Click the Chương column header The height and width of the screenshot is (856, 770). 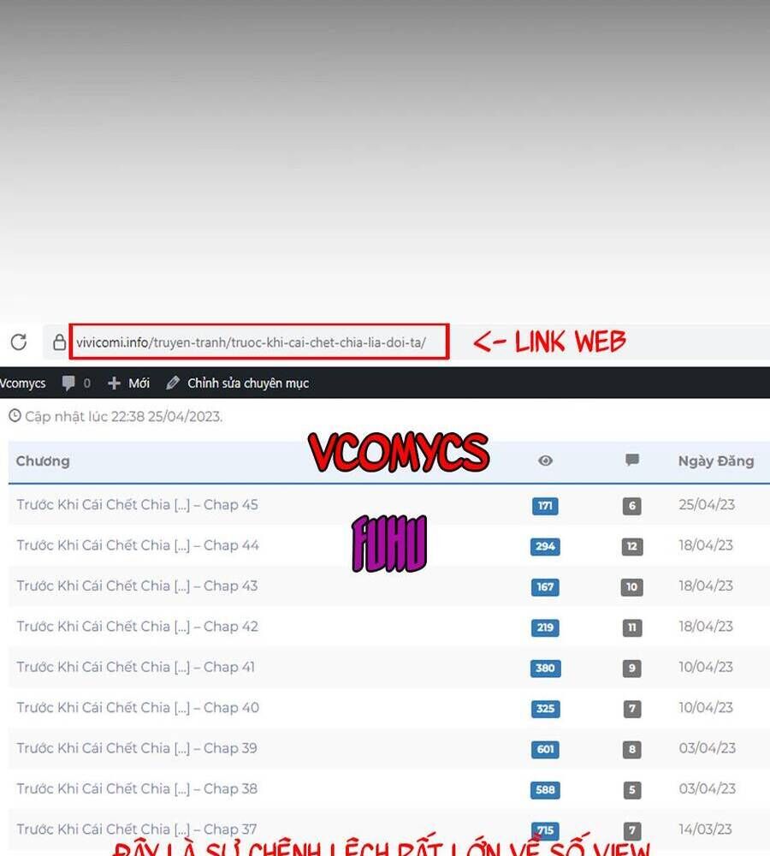[43, 461]
